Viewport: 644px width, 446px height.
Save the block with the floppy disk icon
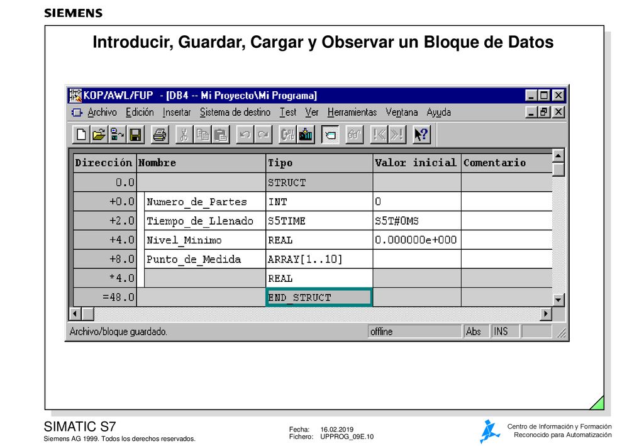click(135, 134)
